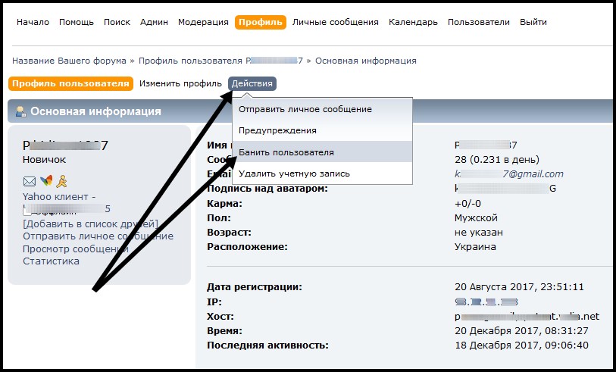This screenshot has height=372, width=616.
Task: Select Банить пользователя option
Action: [x=286, y=152]
